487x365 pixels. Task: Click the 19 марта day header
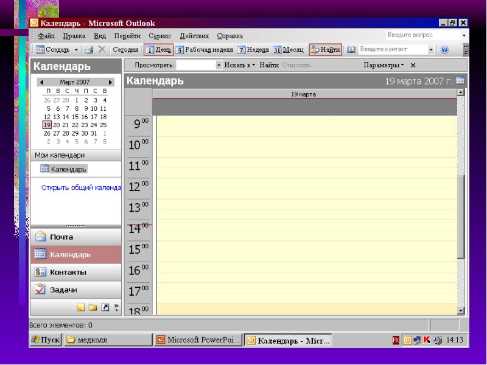point(304,94)
